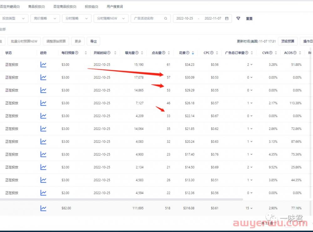Expand the 分时策略NEW dropdown

110,18
